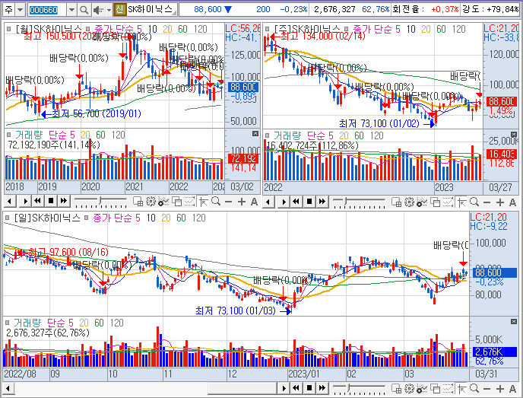Image resolution: width=523 pixels, height=398 pixels.
Task: Click the SK하이닉스 stock name field
Action: (x=152, y=9)
